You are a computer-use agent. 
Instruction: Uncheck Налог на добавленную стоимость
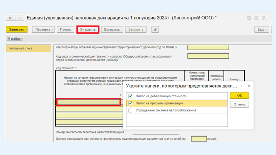(131, 96)
